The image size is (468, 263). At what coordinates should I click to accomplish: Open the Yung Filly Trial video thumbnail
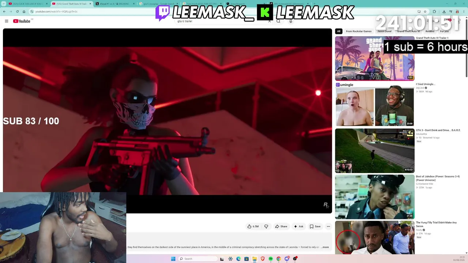(375, 237)
